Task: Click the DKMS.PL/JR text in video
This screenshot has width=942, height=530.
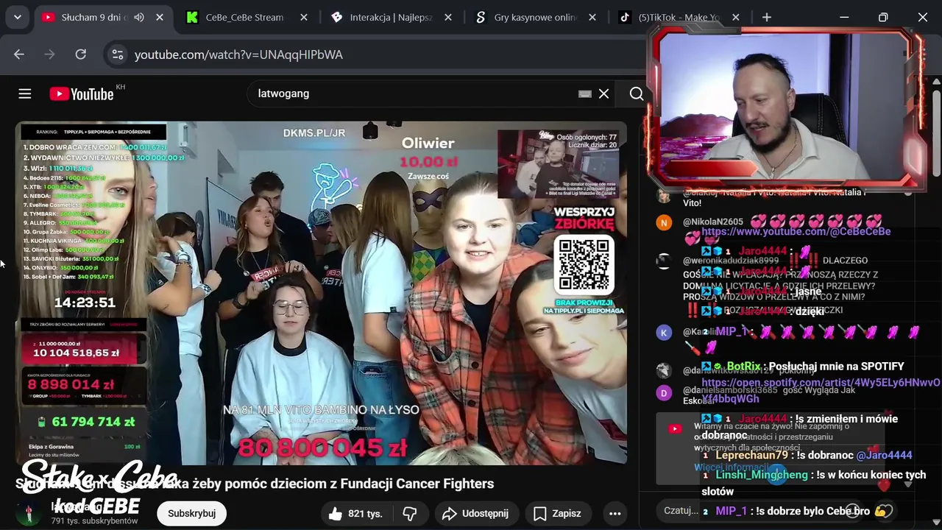Action: (x=314, y=133)
